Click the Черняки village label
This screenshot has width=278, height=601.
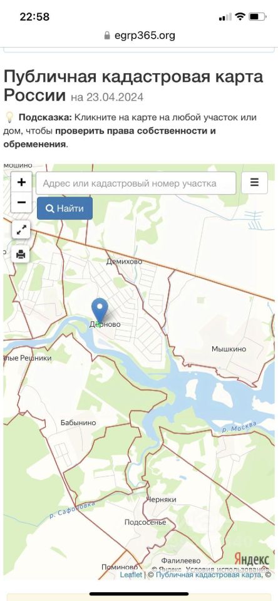pos(162,500)
